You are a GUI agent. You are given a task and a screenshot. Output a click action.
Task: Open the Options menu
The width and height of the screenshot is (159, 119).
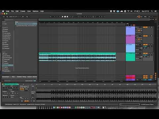click(x=35, y=11)
